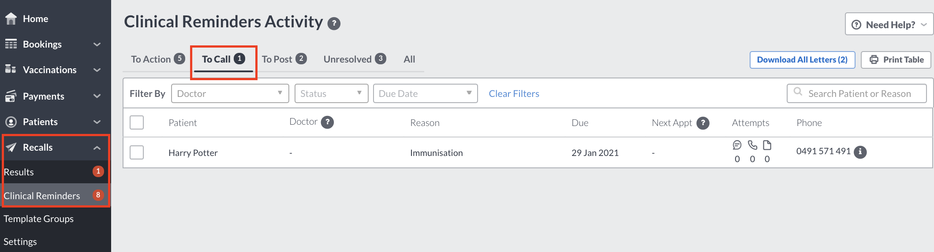
Task: Click the phone info icon for Harry Potter
Action: point(860,152)
